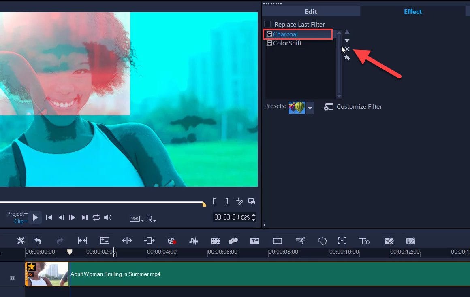Image resolution: width=470 pixels, height=297 pixels.
Task: Click the Redo icon on the toolbar
Action: pos(60,240)
